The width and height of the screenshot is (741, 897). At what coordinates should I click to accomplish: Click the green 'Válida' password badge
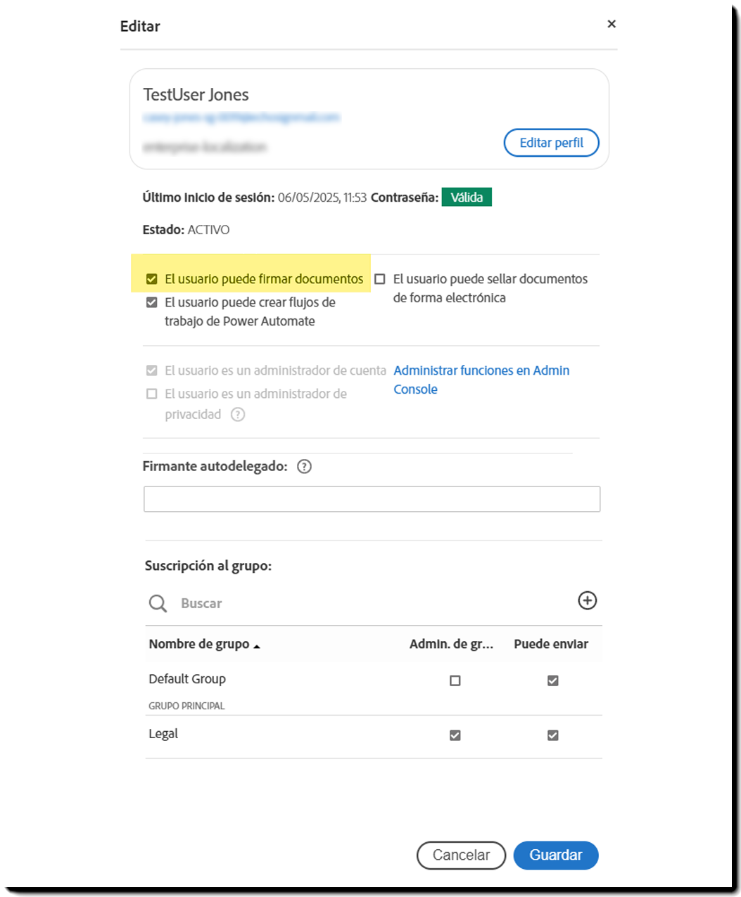(x=467, y=198)
